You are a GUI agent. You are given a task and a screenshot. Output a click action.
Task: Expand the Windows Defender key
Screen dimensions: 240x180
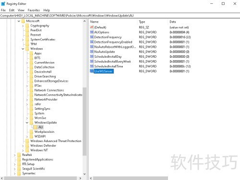pos(23,146)
